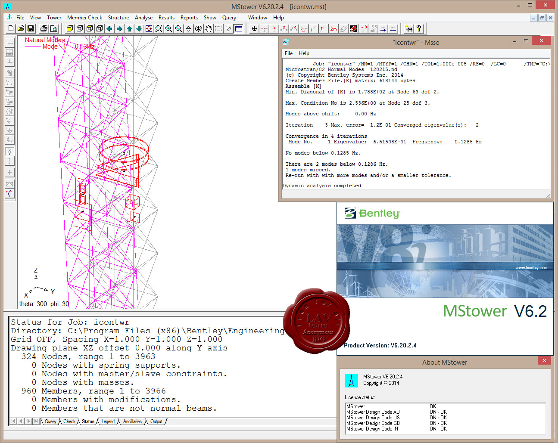Rotate view left with the left arrow
This screenshot has height=443, width=558.
click(x=109, y=28)
